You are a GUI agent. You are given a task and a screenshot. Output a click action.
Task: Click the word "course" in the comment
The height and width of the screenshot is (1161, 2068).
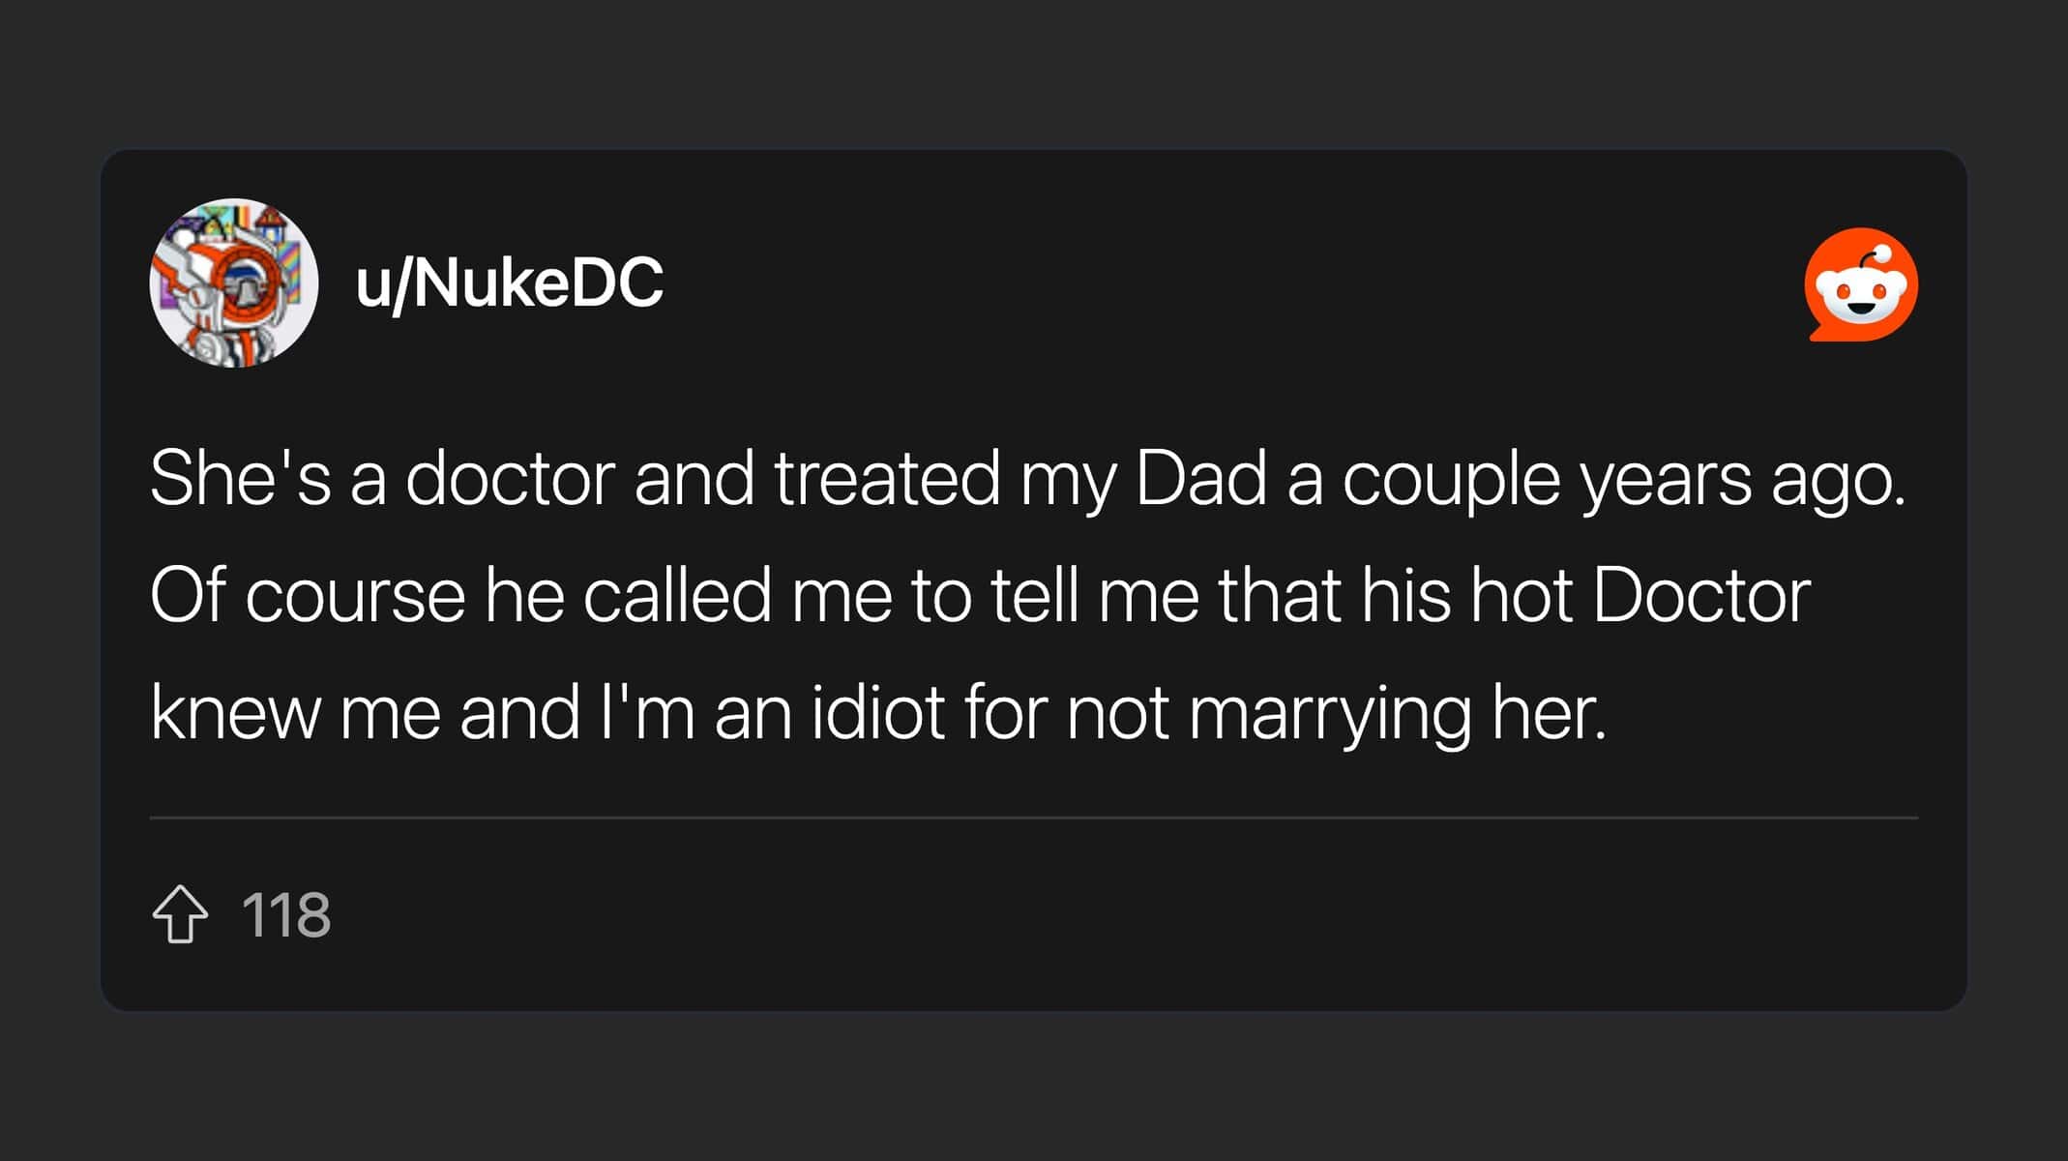(355, 597)
